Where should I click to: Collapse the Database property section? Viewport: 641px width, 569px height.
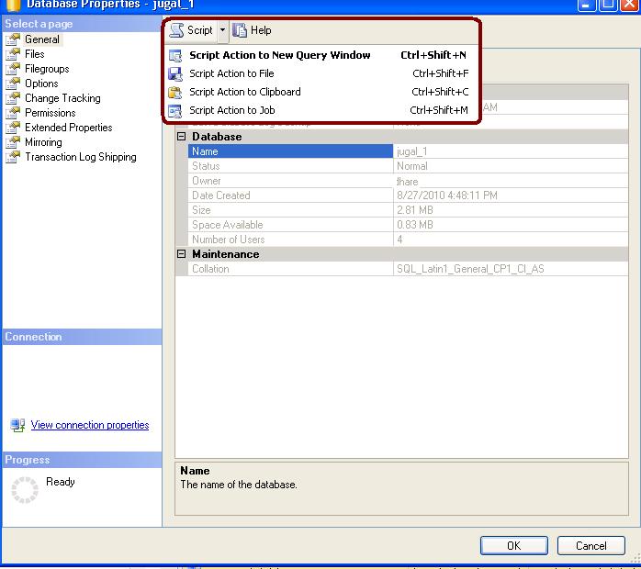point(182,137)
